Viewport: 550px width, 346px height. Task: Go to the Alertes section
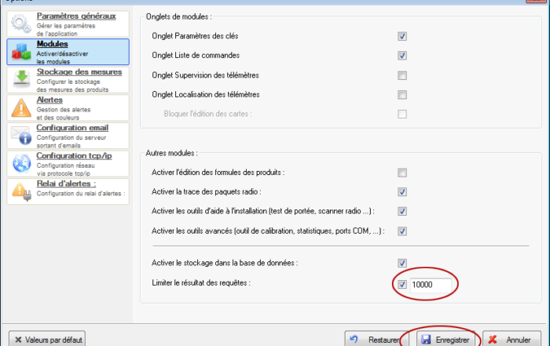pyautogui.click(x=49, y=100)
